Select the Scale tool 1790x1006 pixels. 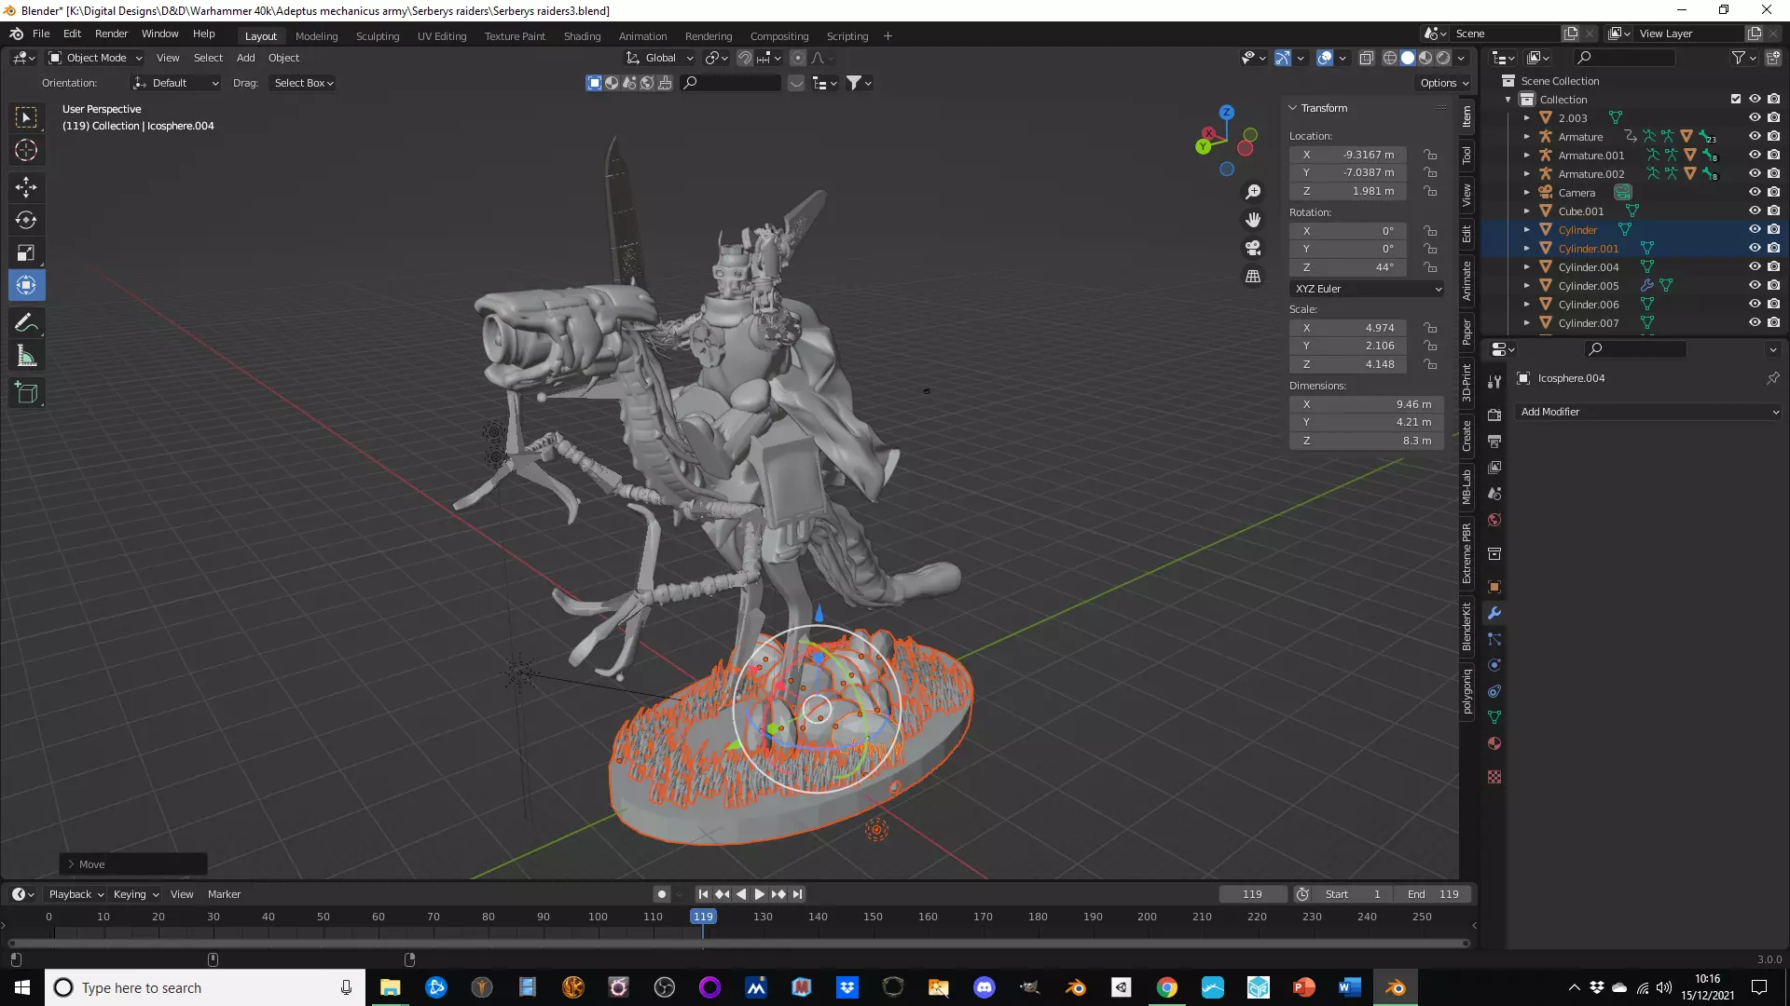[26, 252]
